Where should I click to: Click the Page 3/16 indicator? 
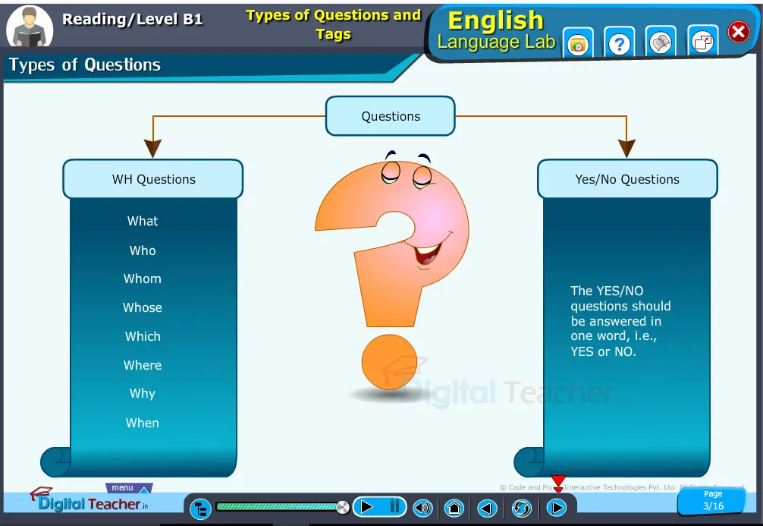coord(712,501)
